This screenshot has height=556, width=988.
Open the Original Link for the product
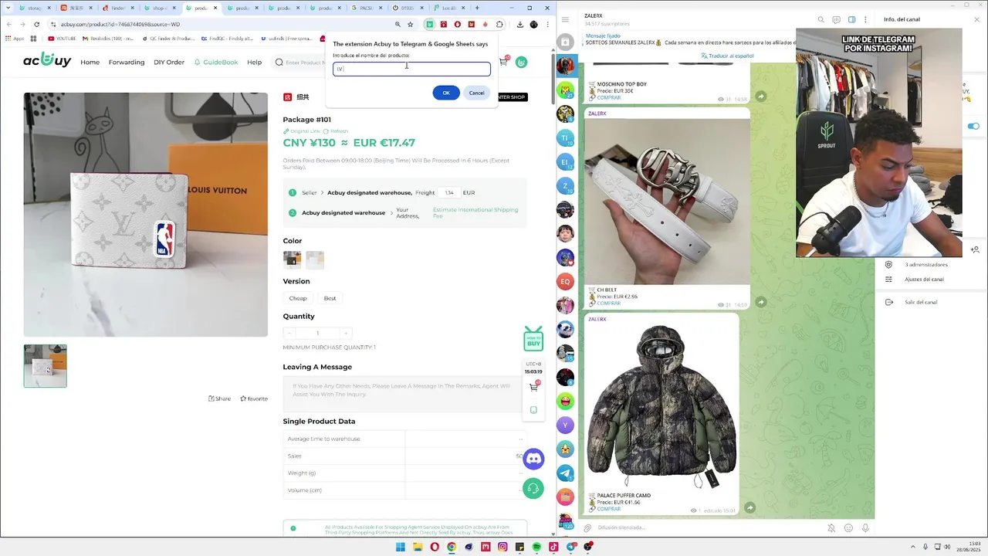[301, 131]
